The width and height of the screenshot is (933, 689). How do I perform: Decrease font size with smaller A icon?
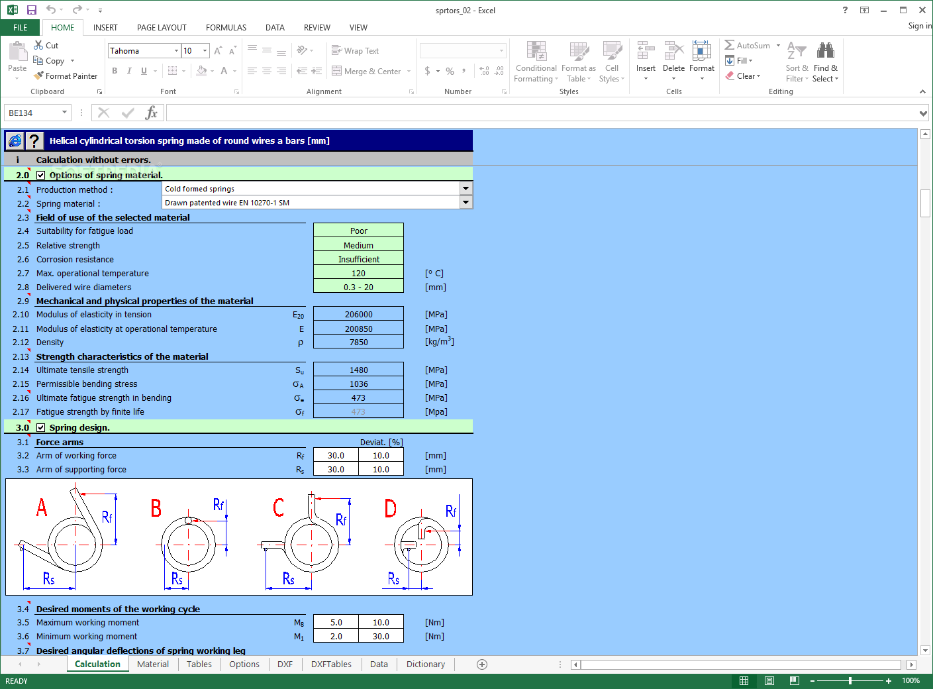click(232, 51)
